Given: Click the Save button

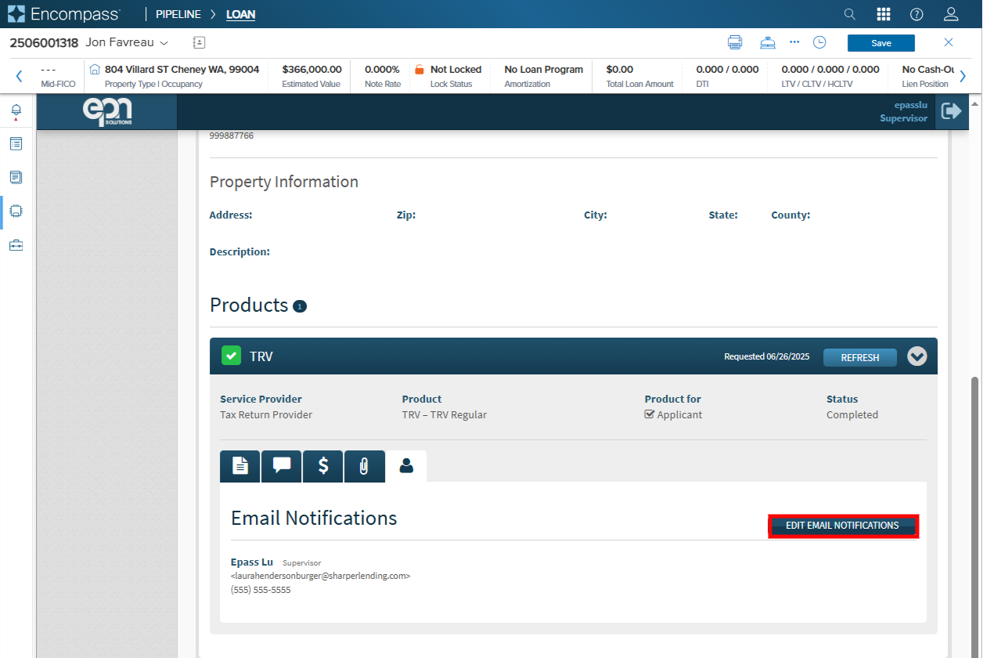Looking at the screenshot, I should tap(881, 43).
